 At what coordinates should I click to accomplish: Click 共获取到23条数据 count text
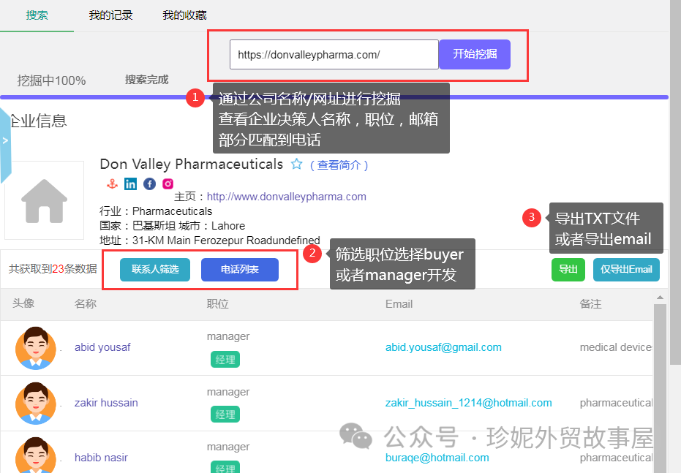pos(53,269)
